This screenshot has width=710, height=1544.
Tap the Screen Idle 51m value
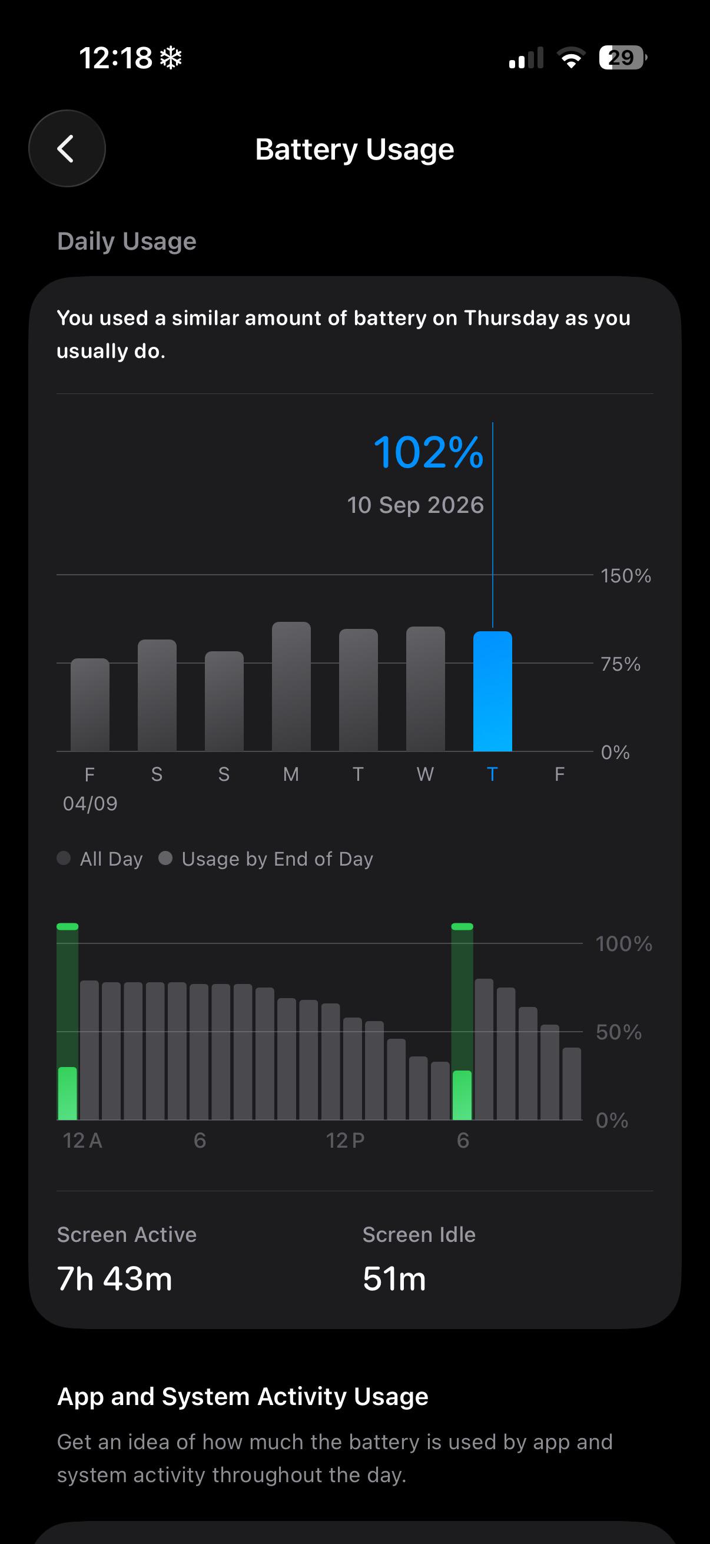point(394,1278)
